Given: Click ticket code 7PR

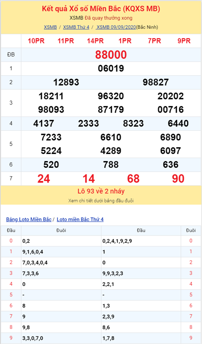Looking at the screenshot, I should [154, 41].
